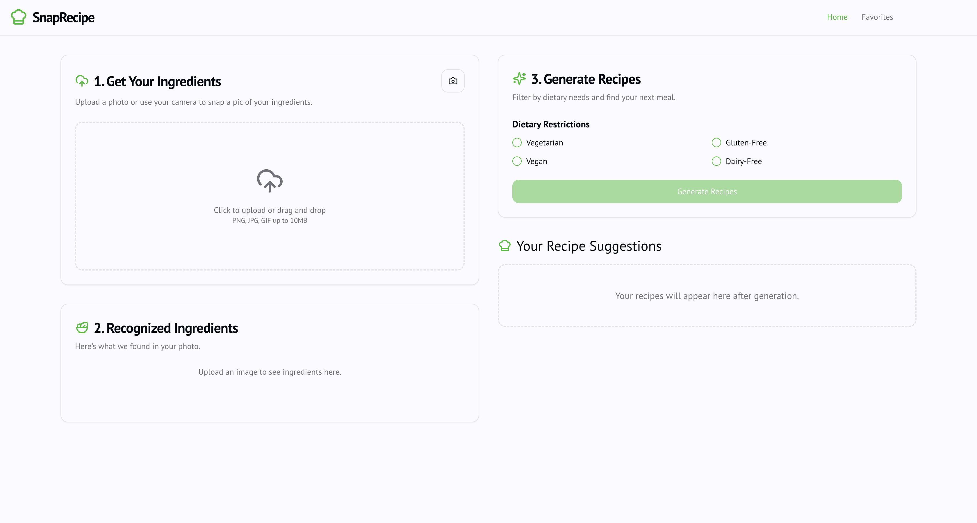The height and width of the screenshot is (523, 977).
Task: Open the Home navigation item
Action: [837, 17]
